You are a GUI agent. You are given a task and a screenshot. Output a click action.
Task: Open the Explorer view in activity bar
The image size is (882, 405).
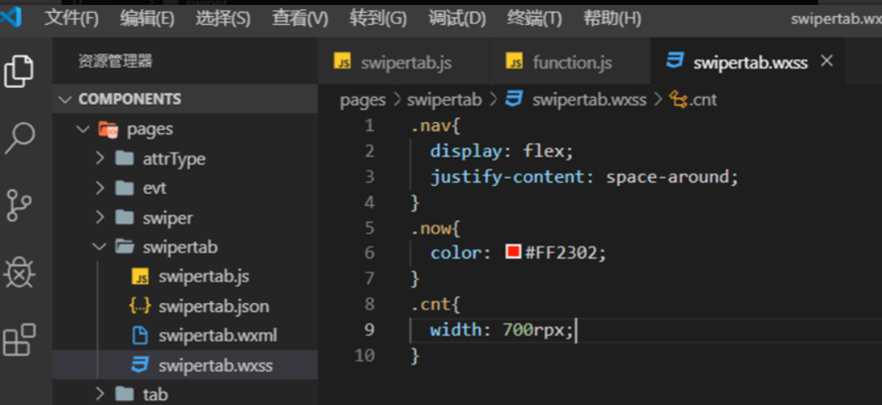point(19,71)
